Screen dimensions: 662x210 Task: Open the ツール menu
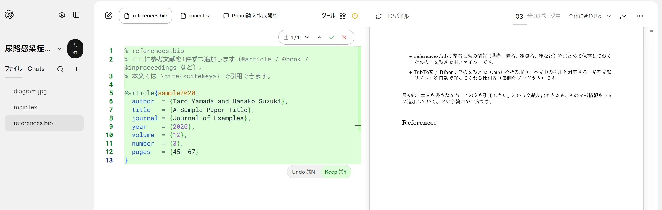click(328, 16)
